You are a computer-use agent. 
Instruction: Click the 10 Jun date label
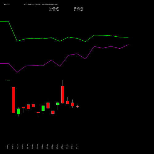(47, 147)
